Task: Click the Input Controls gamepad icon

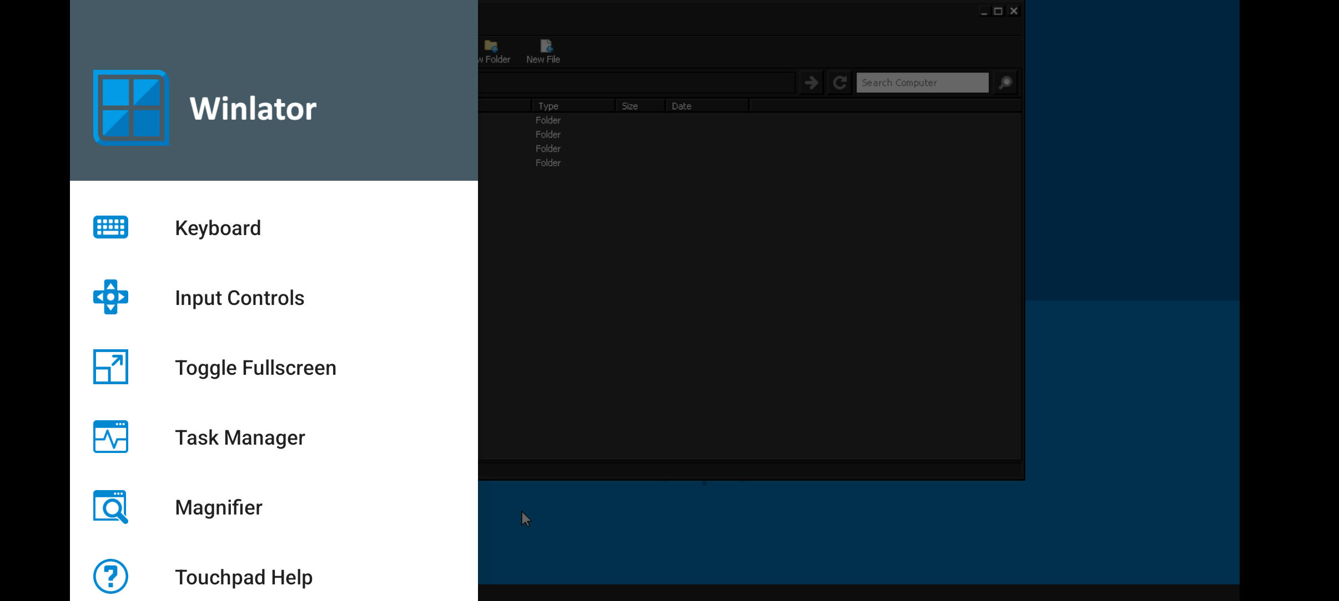Action: [x=110, y=297]
